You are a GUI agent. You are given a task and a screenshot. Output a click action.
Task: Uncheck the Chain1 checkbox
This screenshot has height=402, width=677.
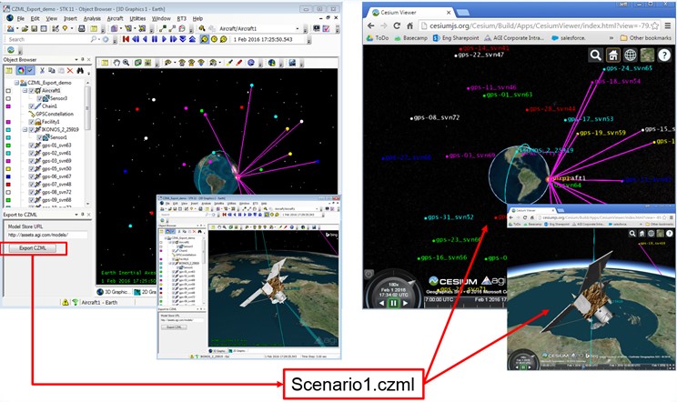(32, 106)
